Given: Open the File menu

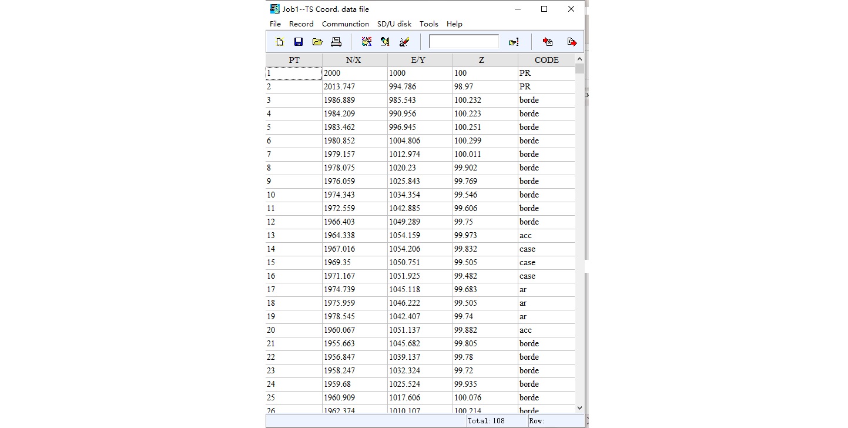Looking at the screenshot, I should (275, 24).
